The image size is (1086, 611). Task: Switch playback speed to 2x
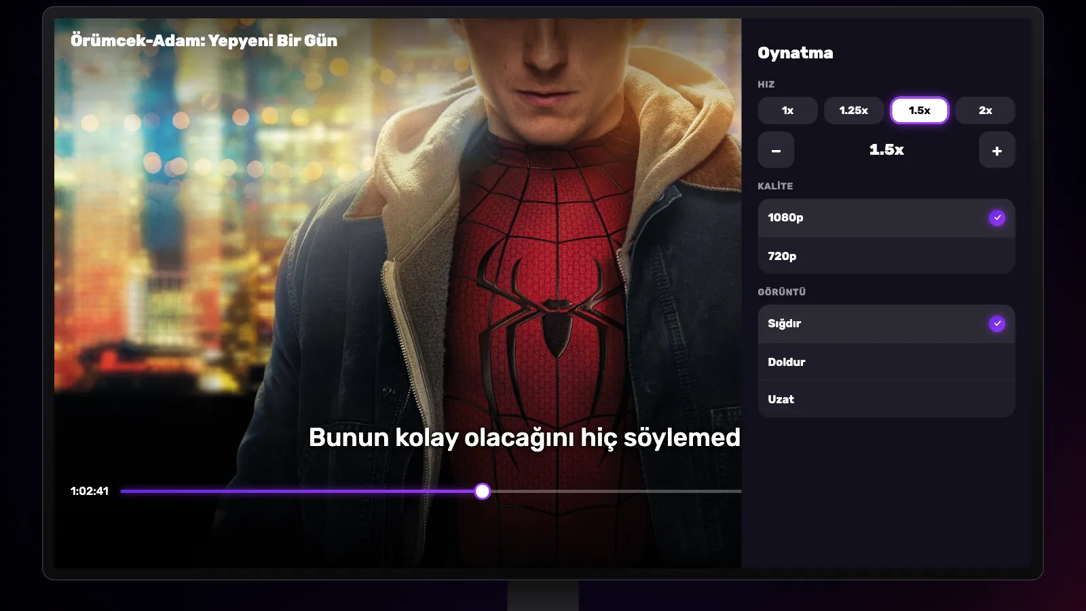point(985,110)
